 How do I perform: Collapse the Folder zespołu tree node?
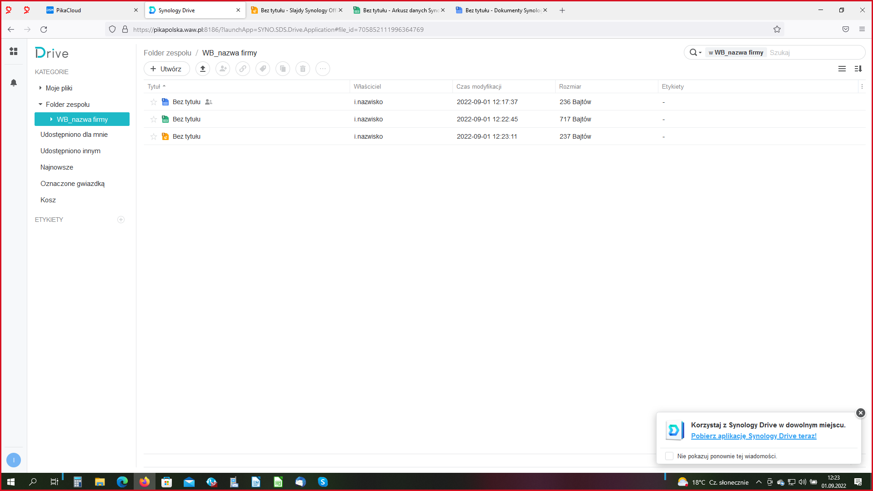(x=40, y=105)
